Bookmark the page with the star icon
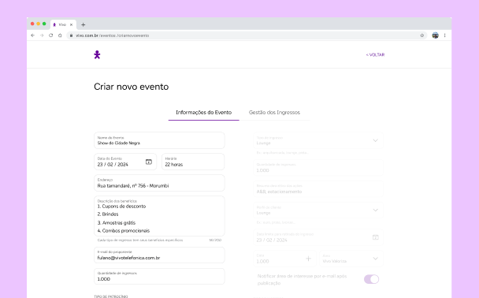Screen dimensions: 479x298 [x=421, y=35]
